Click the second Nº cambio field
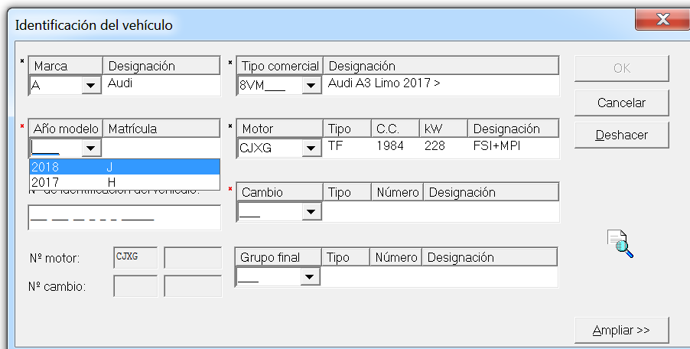 click(193, 286)
